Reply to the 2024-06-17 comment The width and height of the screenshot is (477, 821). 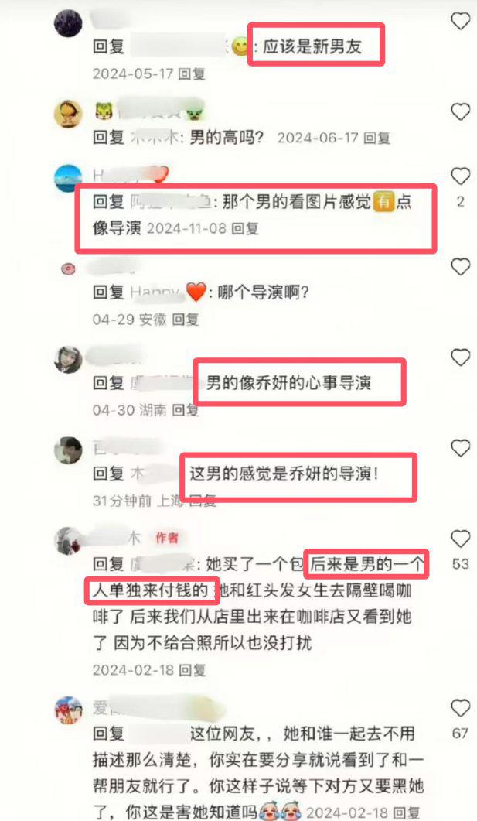376,139
